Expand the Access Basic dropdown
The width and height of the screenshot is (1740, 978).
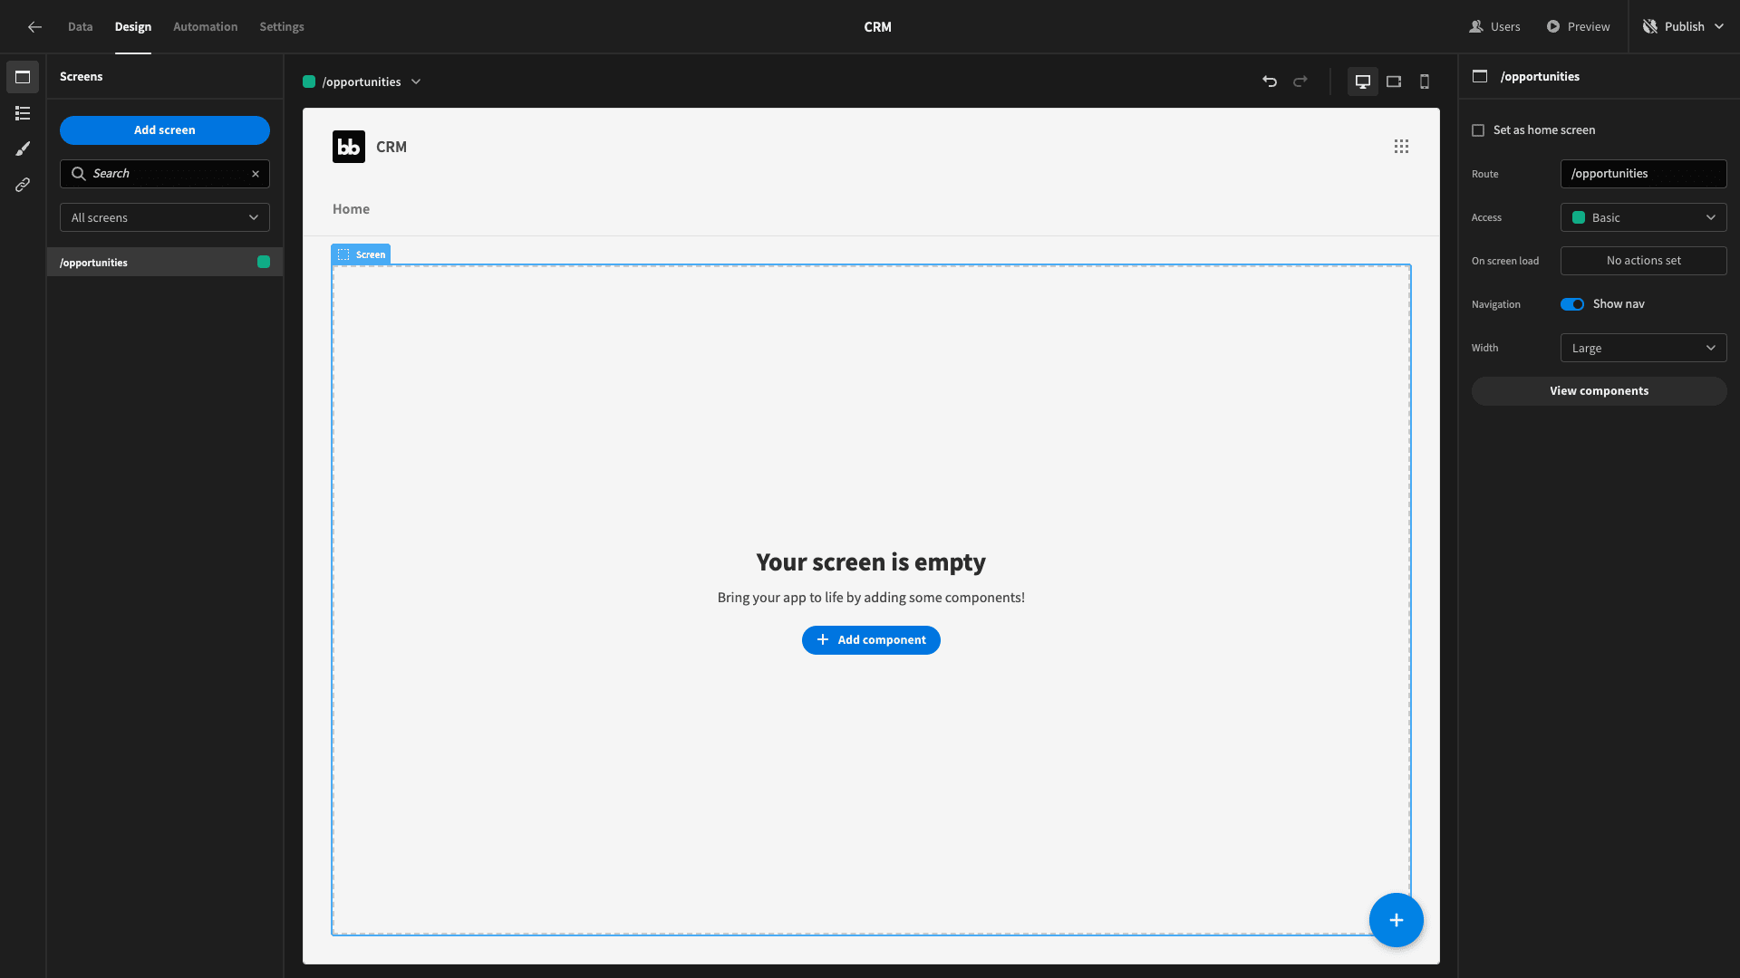coord(1643,218)
